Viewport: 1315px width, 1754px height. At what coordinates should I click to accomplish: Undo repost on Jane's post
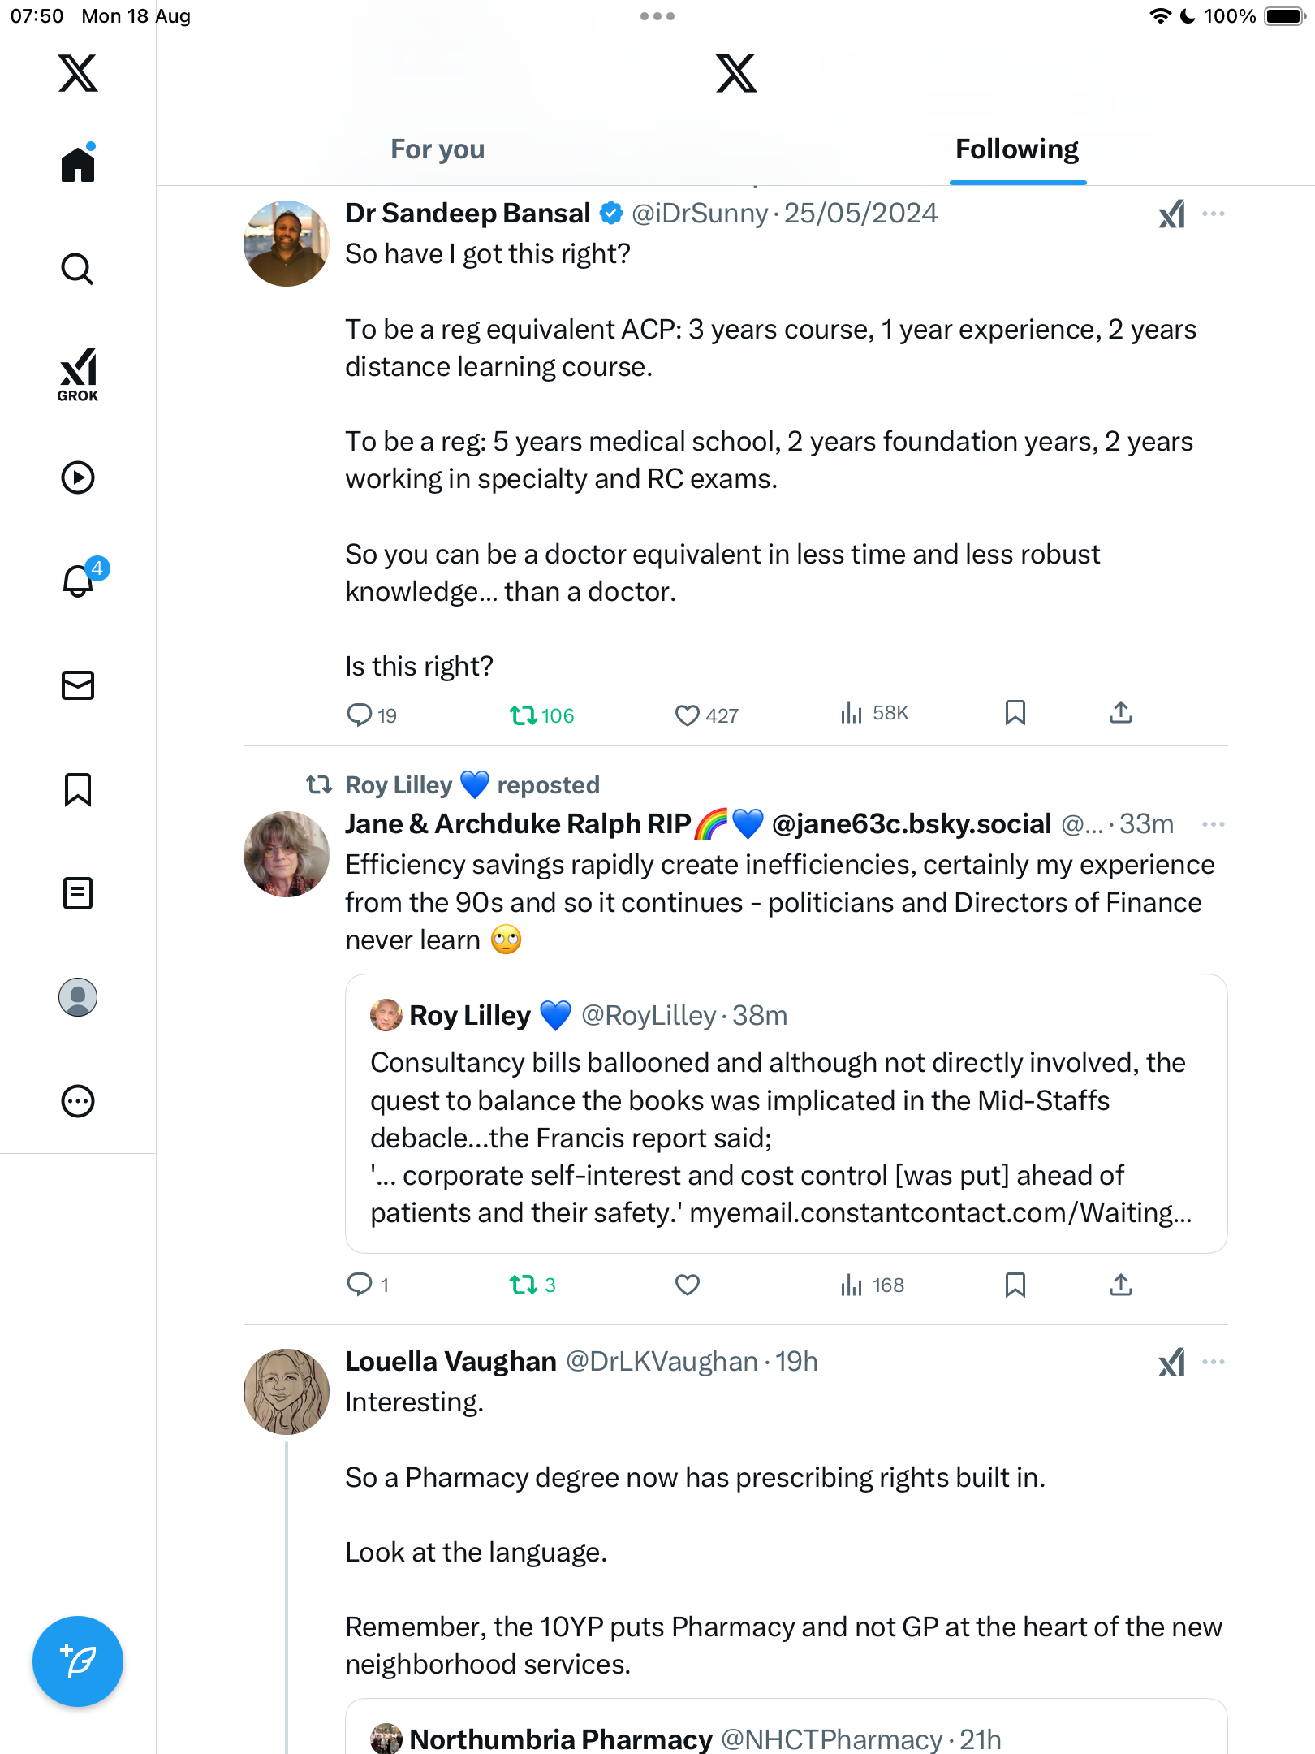tap(524, 1285)
